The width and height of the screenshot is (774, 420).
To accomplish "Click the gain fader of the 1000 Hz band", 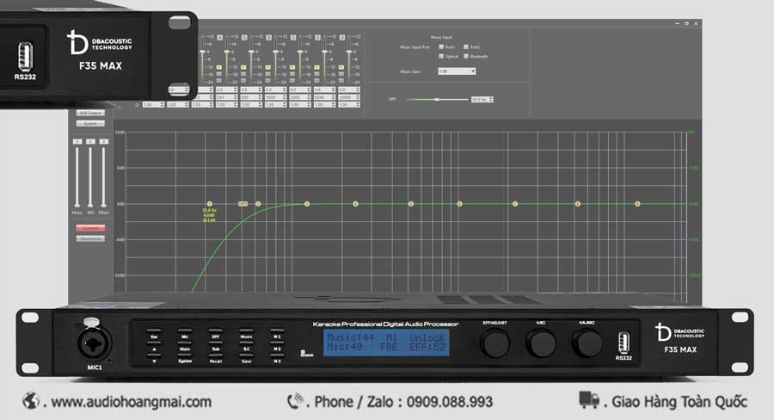I will point(275,52).
